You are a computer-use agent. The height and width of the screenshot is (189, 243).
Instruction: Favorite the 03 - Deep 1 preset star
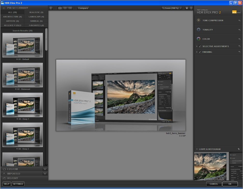(17, 119)
